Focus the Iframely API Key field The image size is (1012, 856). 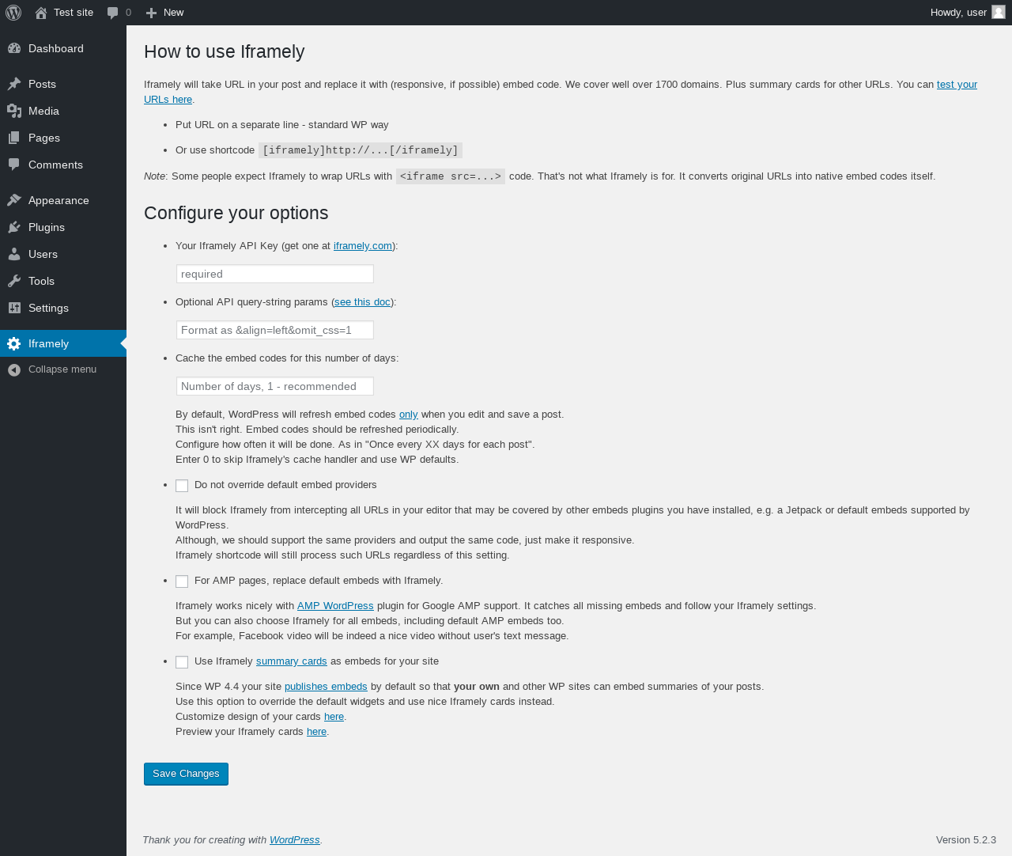pyautogui.click(x=275, y=274)
